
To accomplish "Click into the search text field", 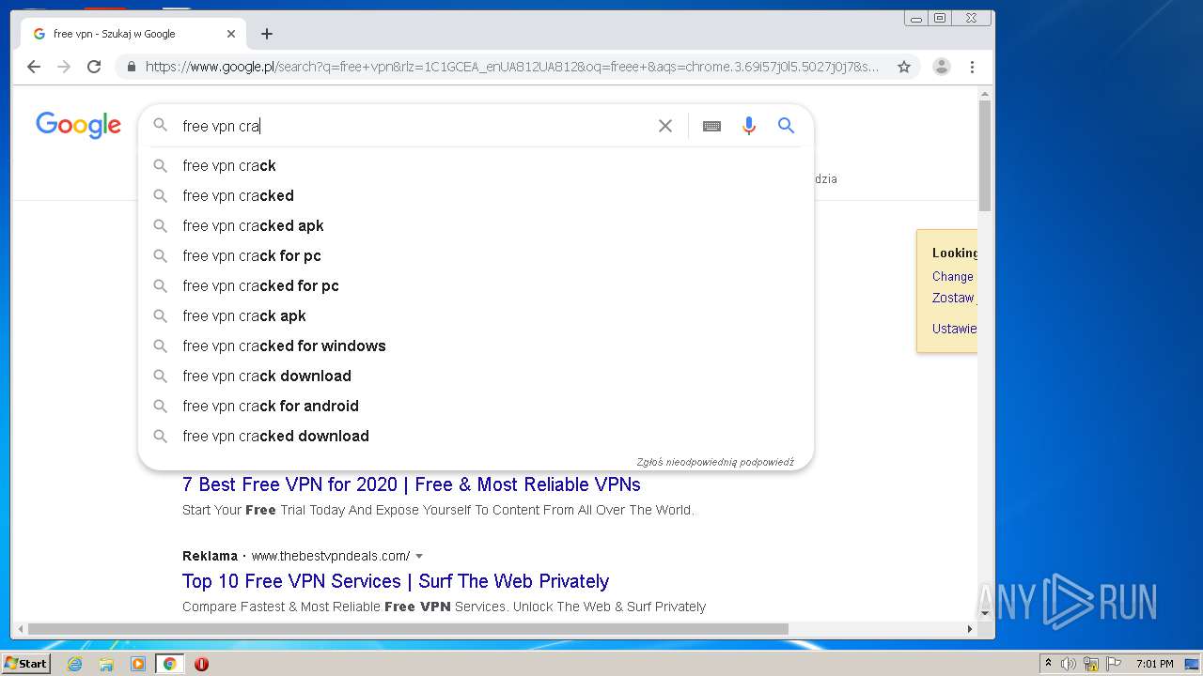I will 414,126.
